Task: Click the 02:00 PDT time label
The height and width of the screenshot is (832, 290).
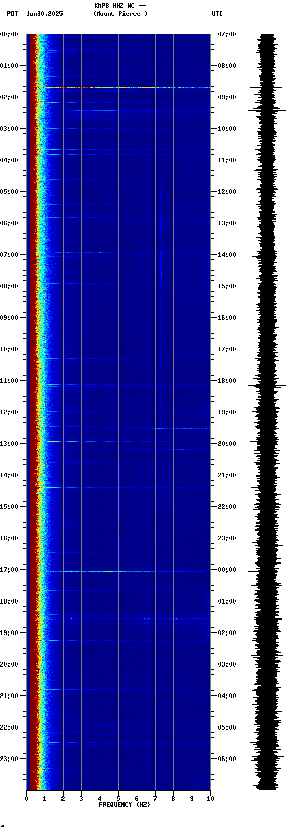Action: (x=9, y=97)
